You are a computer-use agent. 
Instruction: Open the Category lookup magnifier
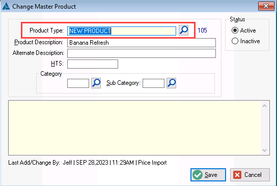pos(96,83)
